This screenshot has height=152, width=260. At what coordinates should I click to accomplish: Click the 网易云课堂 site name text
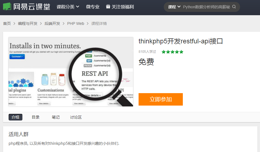[x=32, y=7]
